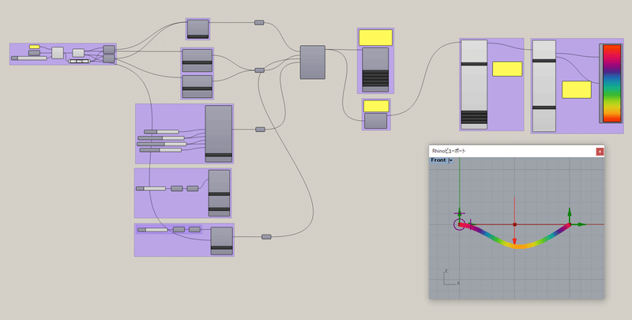Screen dimensions: 632x320
Task: Click the large yellow panel above the tall component
Action: (x=375, y=37)
